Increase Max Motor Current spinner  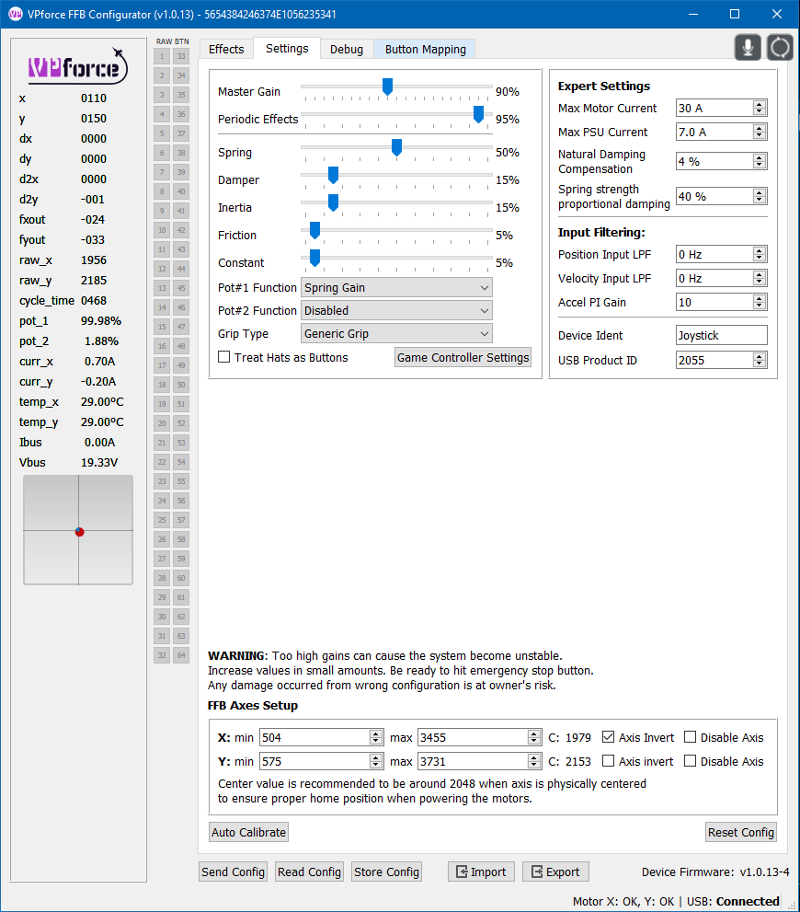click(x=760, y=104)
